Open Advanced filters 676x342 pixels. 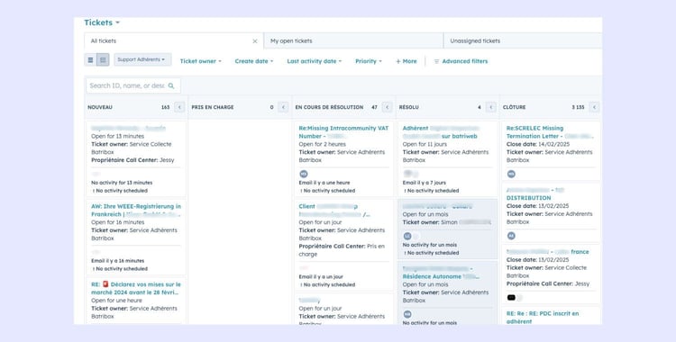pyautogui.click(x=461, y=61)
